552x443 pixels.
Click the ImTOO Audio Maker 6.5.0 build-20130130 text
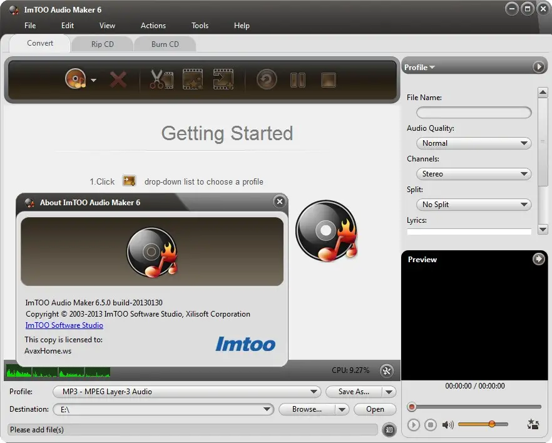pos(94,303)
